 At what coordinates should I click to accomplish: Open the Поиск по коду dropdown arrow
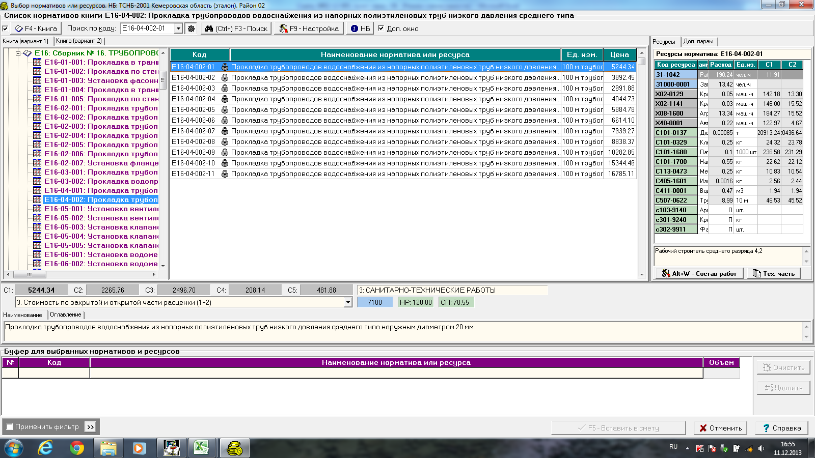(x=178, y=28)
